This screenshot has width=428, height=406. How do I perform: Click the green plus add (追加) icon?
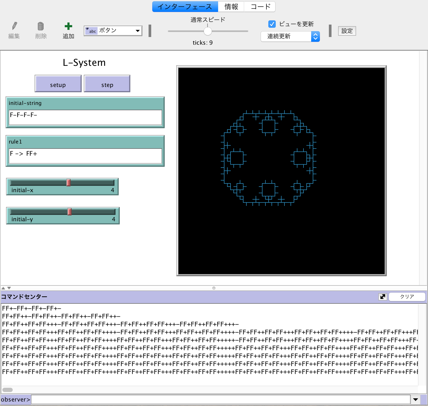68,26
